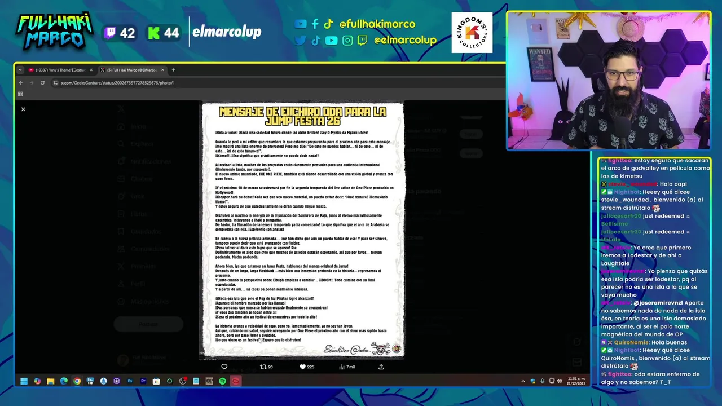722x406 pixels.
Task: Open Microsoft Edge from the taskbar
Action: (64, 381)
